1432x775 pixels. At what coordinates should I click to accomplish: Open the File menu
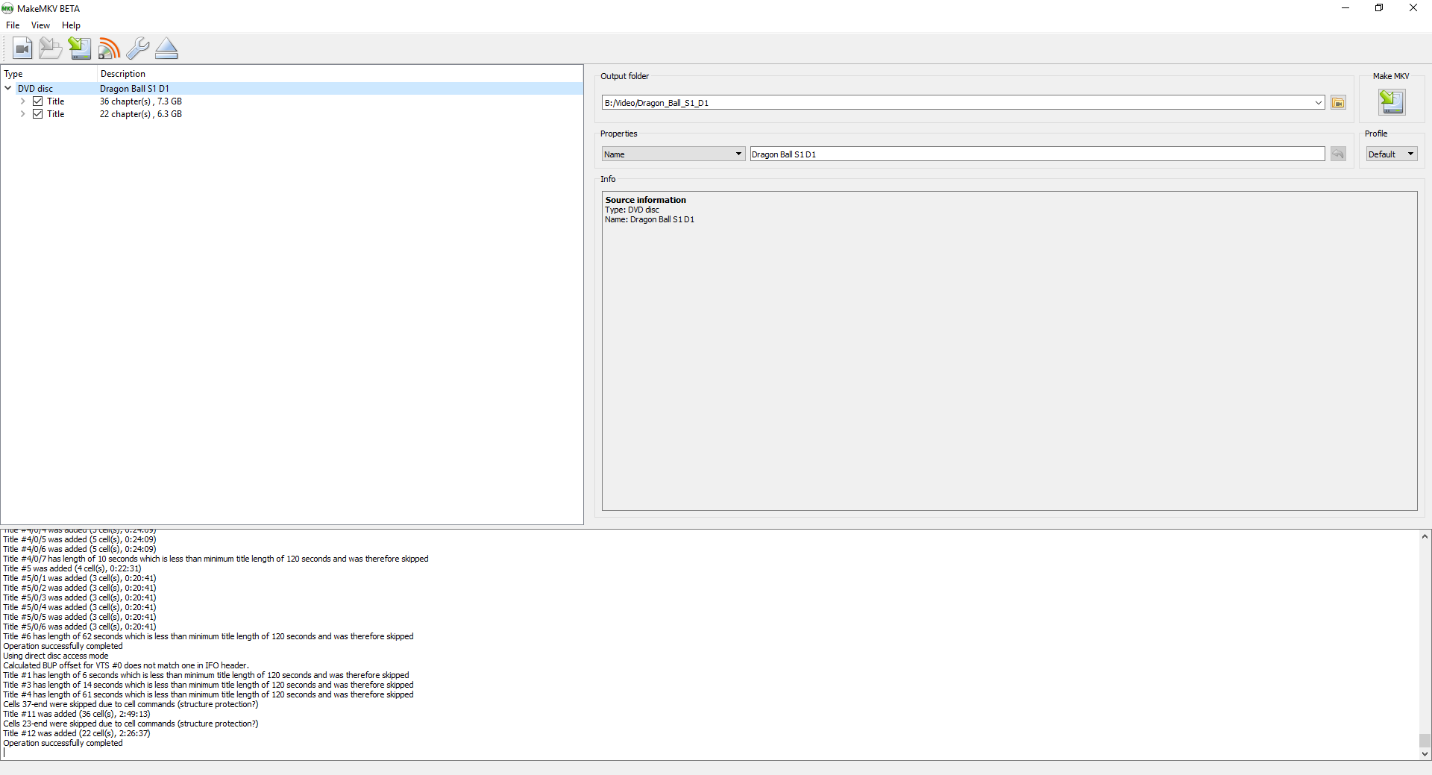pos(13,25)
